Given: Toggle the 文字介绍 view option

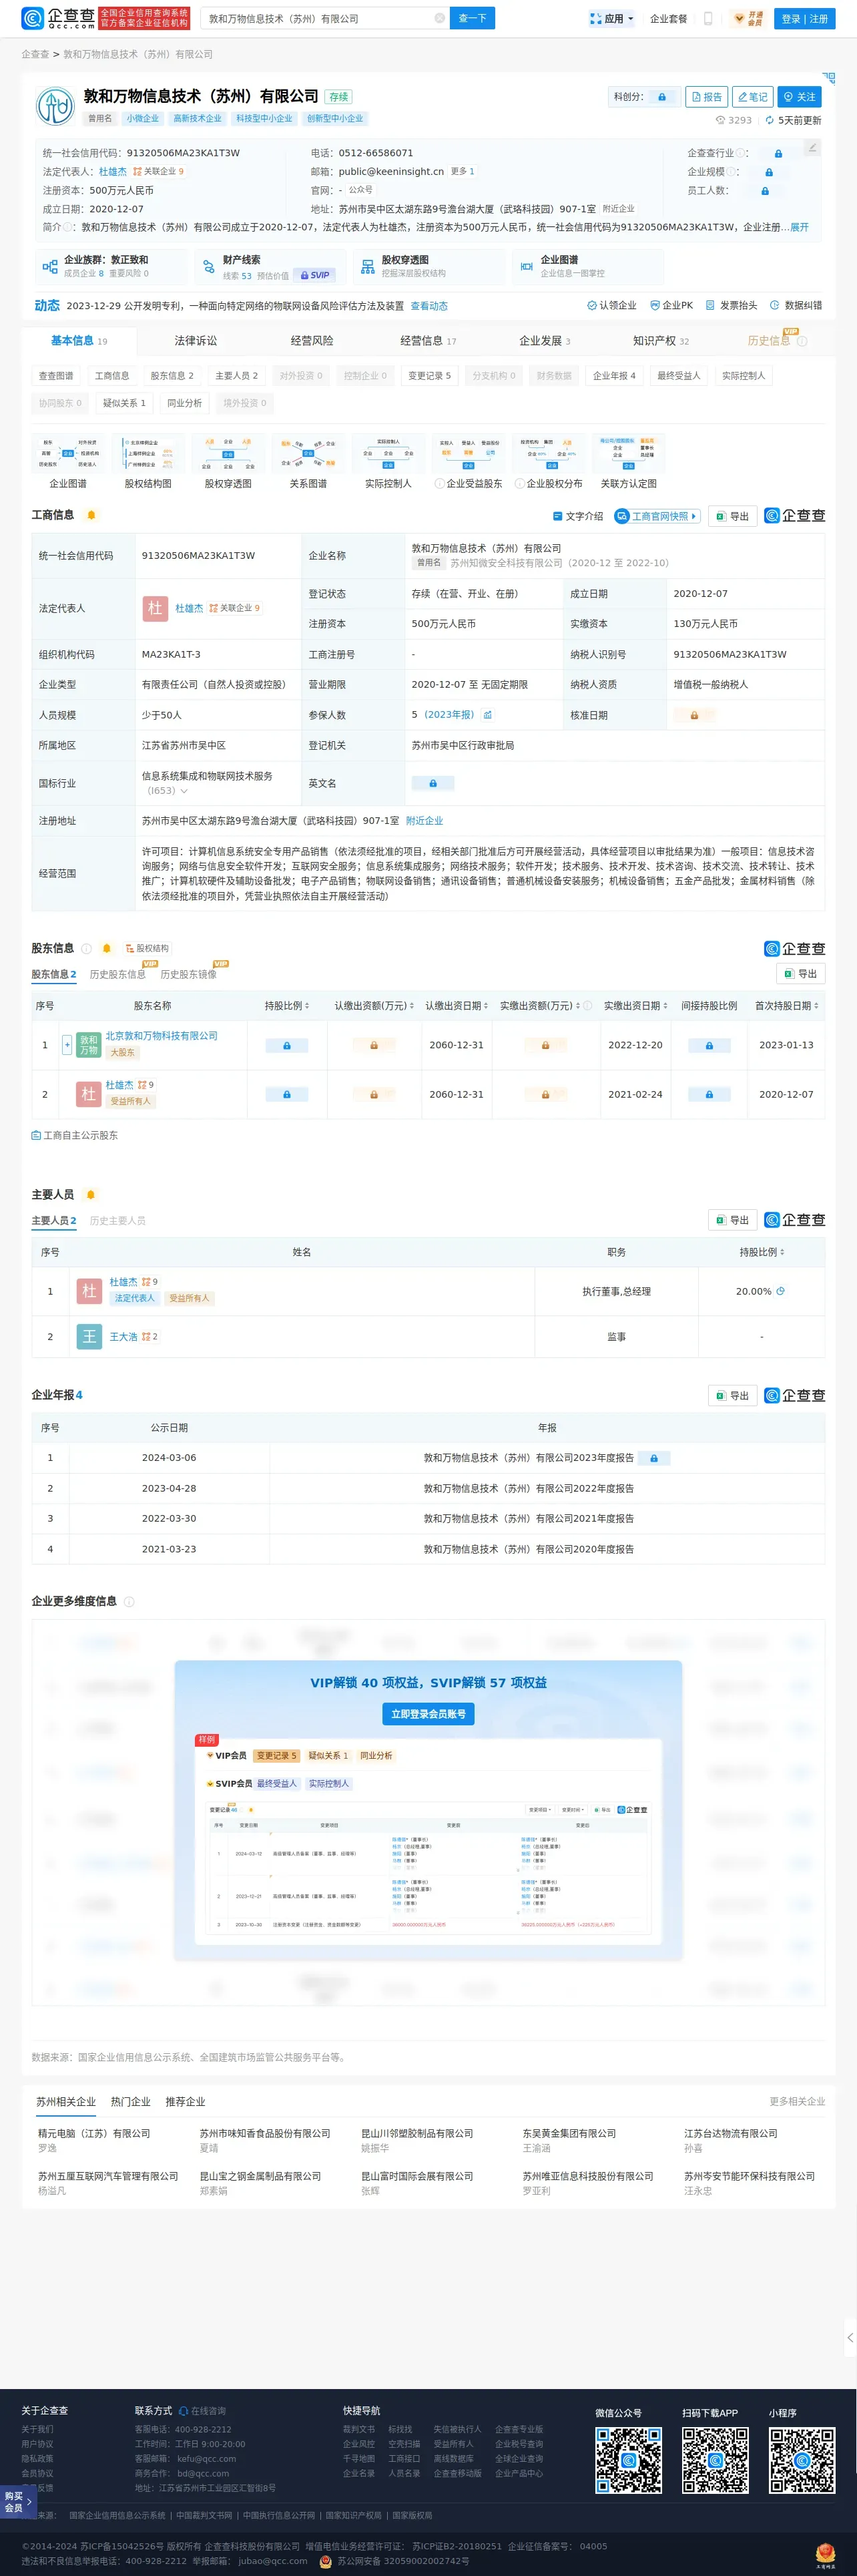Looking at the screenshot, I should tap(578, 516).
